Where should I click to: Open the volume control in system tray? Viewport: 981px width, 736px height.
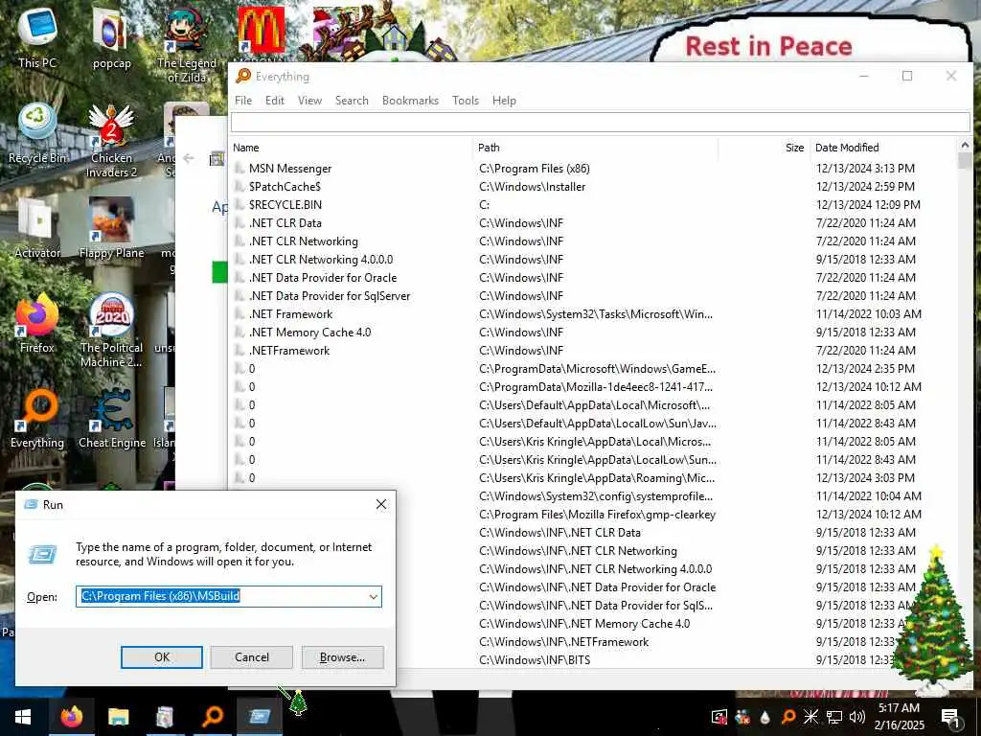[857, 717]
